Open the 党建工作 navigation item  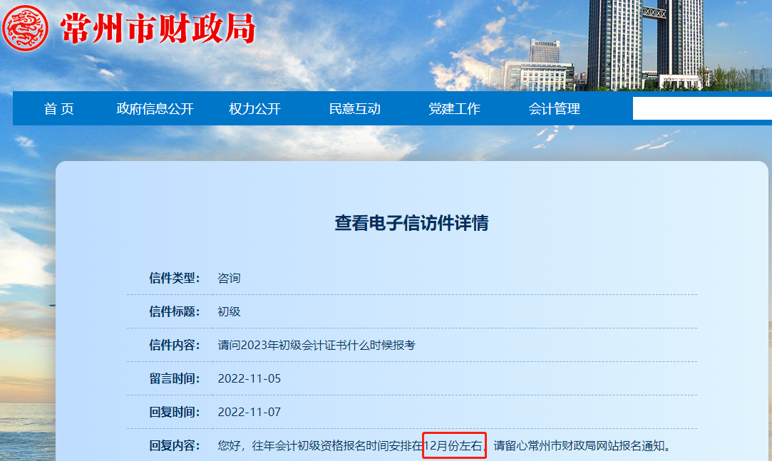454,109
